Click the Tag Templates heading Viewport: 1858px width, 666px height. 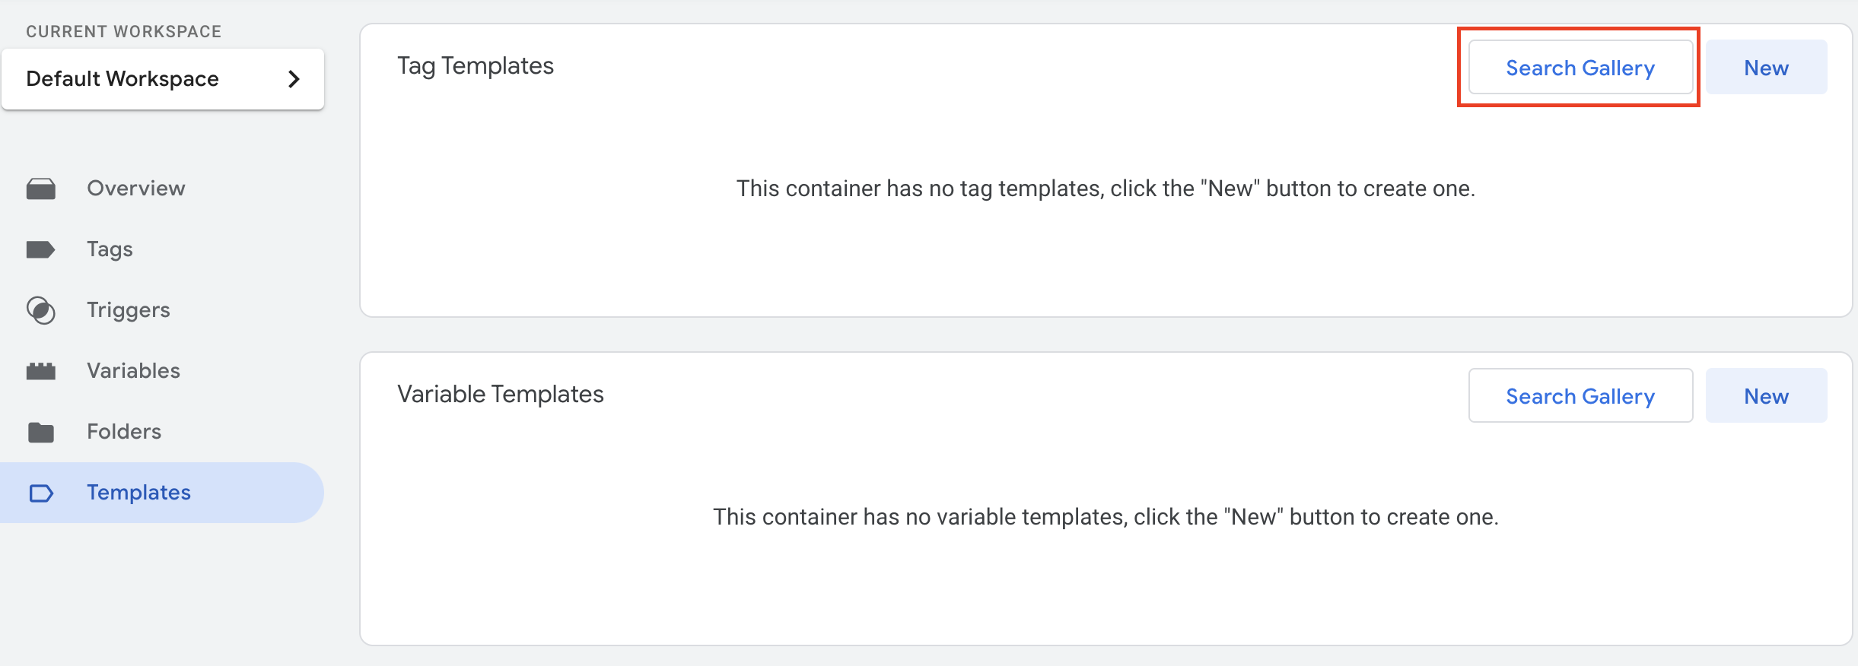(x=476, y=66)
